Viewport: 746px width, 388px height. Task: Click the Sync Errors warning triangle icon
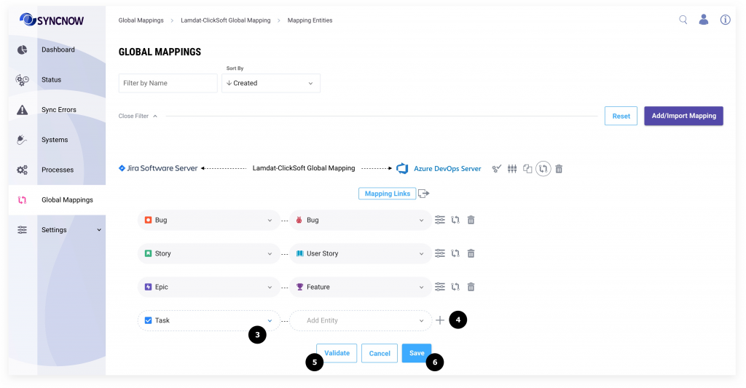point(23,110)
